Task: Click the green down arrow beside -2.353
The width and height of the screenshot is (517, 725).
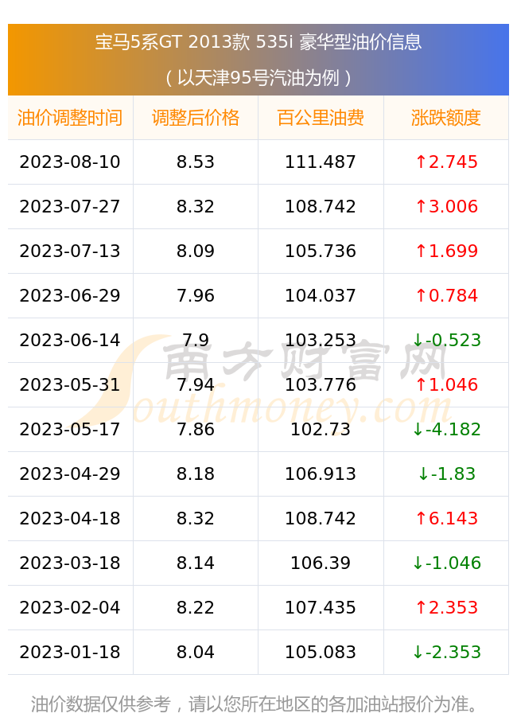Action: tap(418, 653)
